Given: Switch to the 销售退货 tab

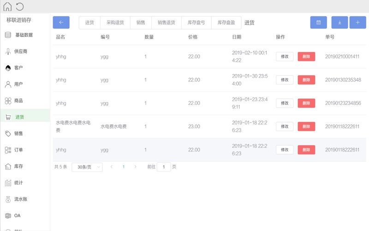Looking at the screenshot, I should pyautogui.click(x=167, y=23).
